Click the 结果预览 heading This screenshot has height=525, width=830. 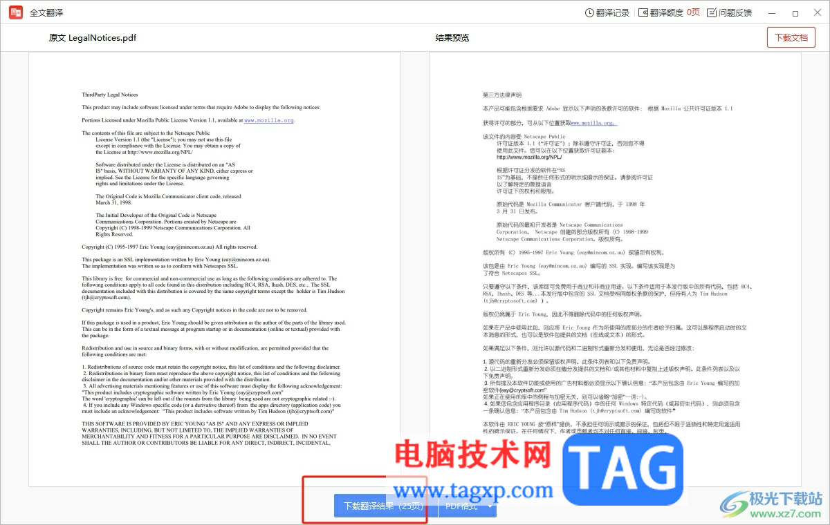click(x=452, y=37)
